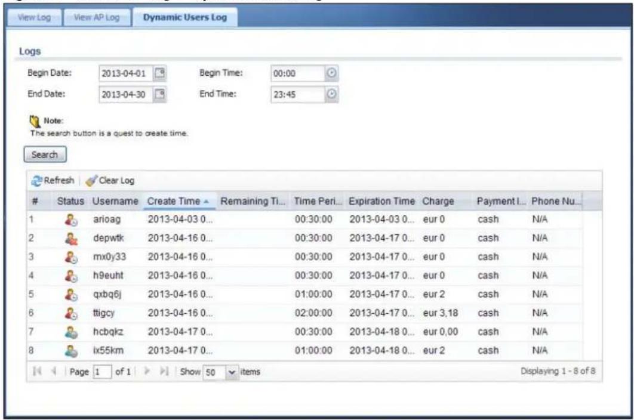Clear Log using the toolbar button

click(x=110, y=180)
